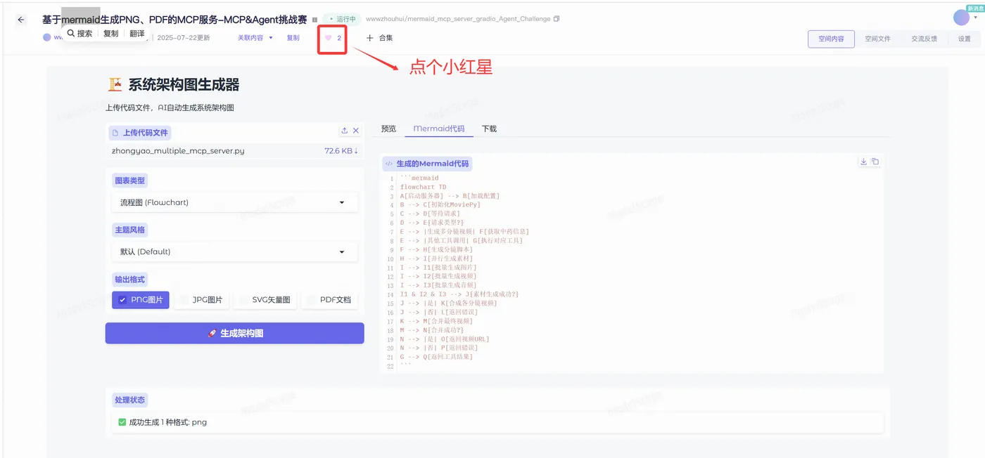Open the 流程图 (Flowchart) chart type dropdown
The image size is (985, 458).
pyautogui.click(x=234, y=202)
